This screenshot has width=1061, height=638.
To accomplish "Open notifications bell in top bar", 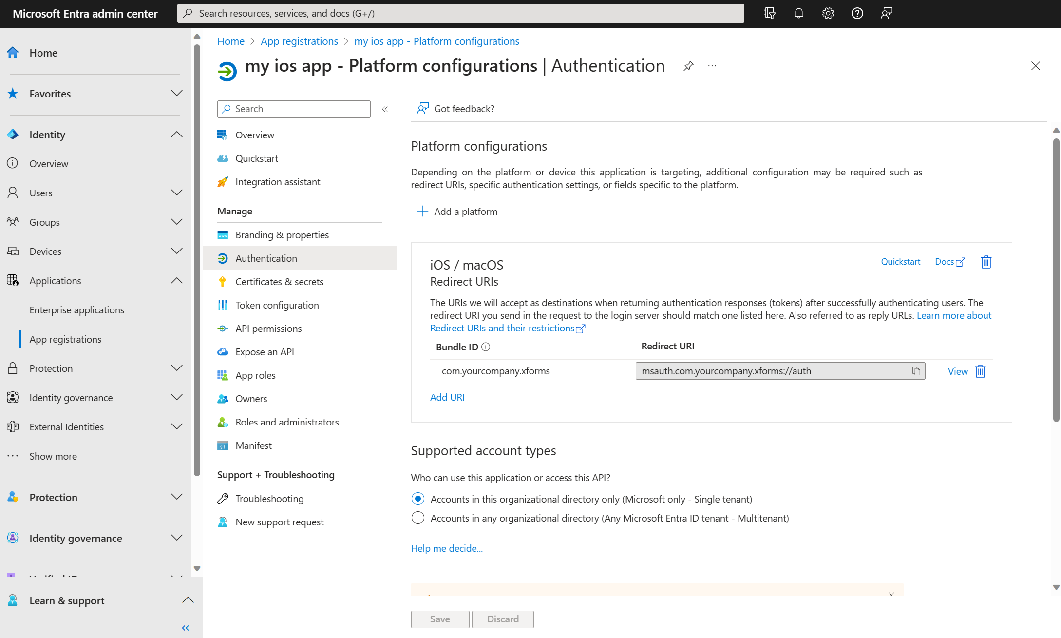I will (x=798, y=13).
